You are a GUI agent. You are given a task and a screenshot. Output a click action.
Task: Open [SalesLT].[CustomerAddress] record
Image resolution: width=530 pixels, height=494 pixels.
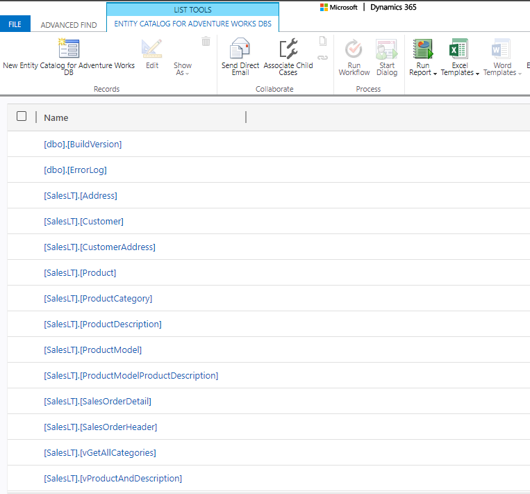tap(100, 247)
